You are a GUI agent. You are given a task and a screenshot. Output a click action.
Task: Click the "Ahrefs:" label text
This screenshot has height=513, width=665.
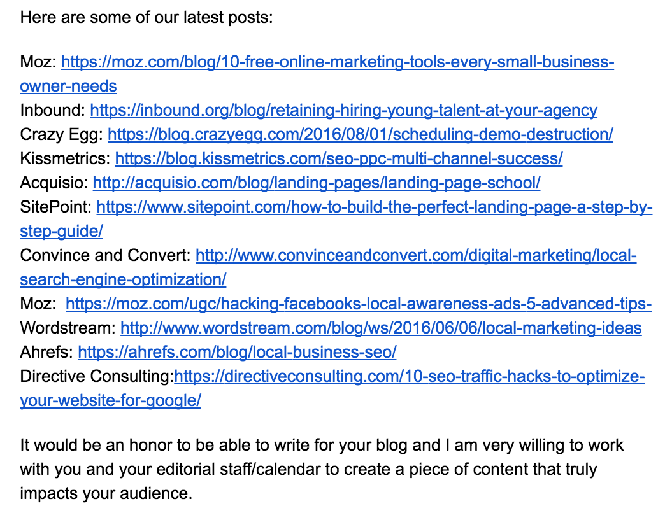click(x=46, y=352)
